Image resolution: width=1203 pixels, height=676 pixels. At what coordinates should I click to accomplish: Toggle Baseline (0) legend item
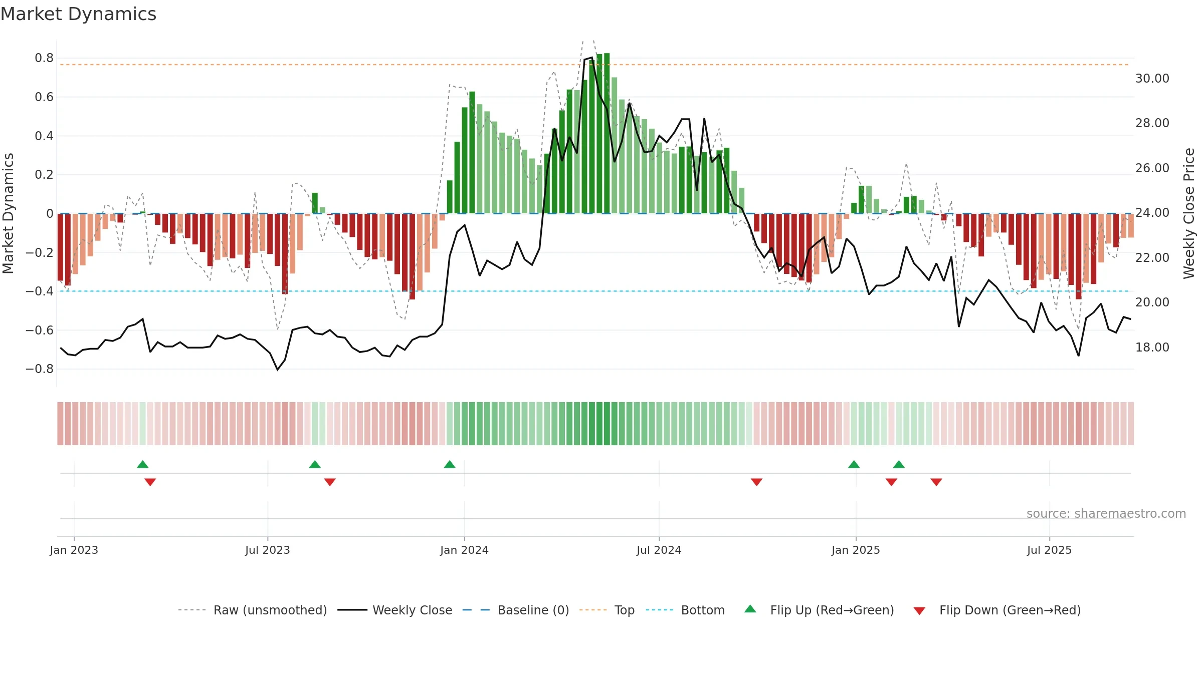(x=516, y=610)
